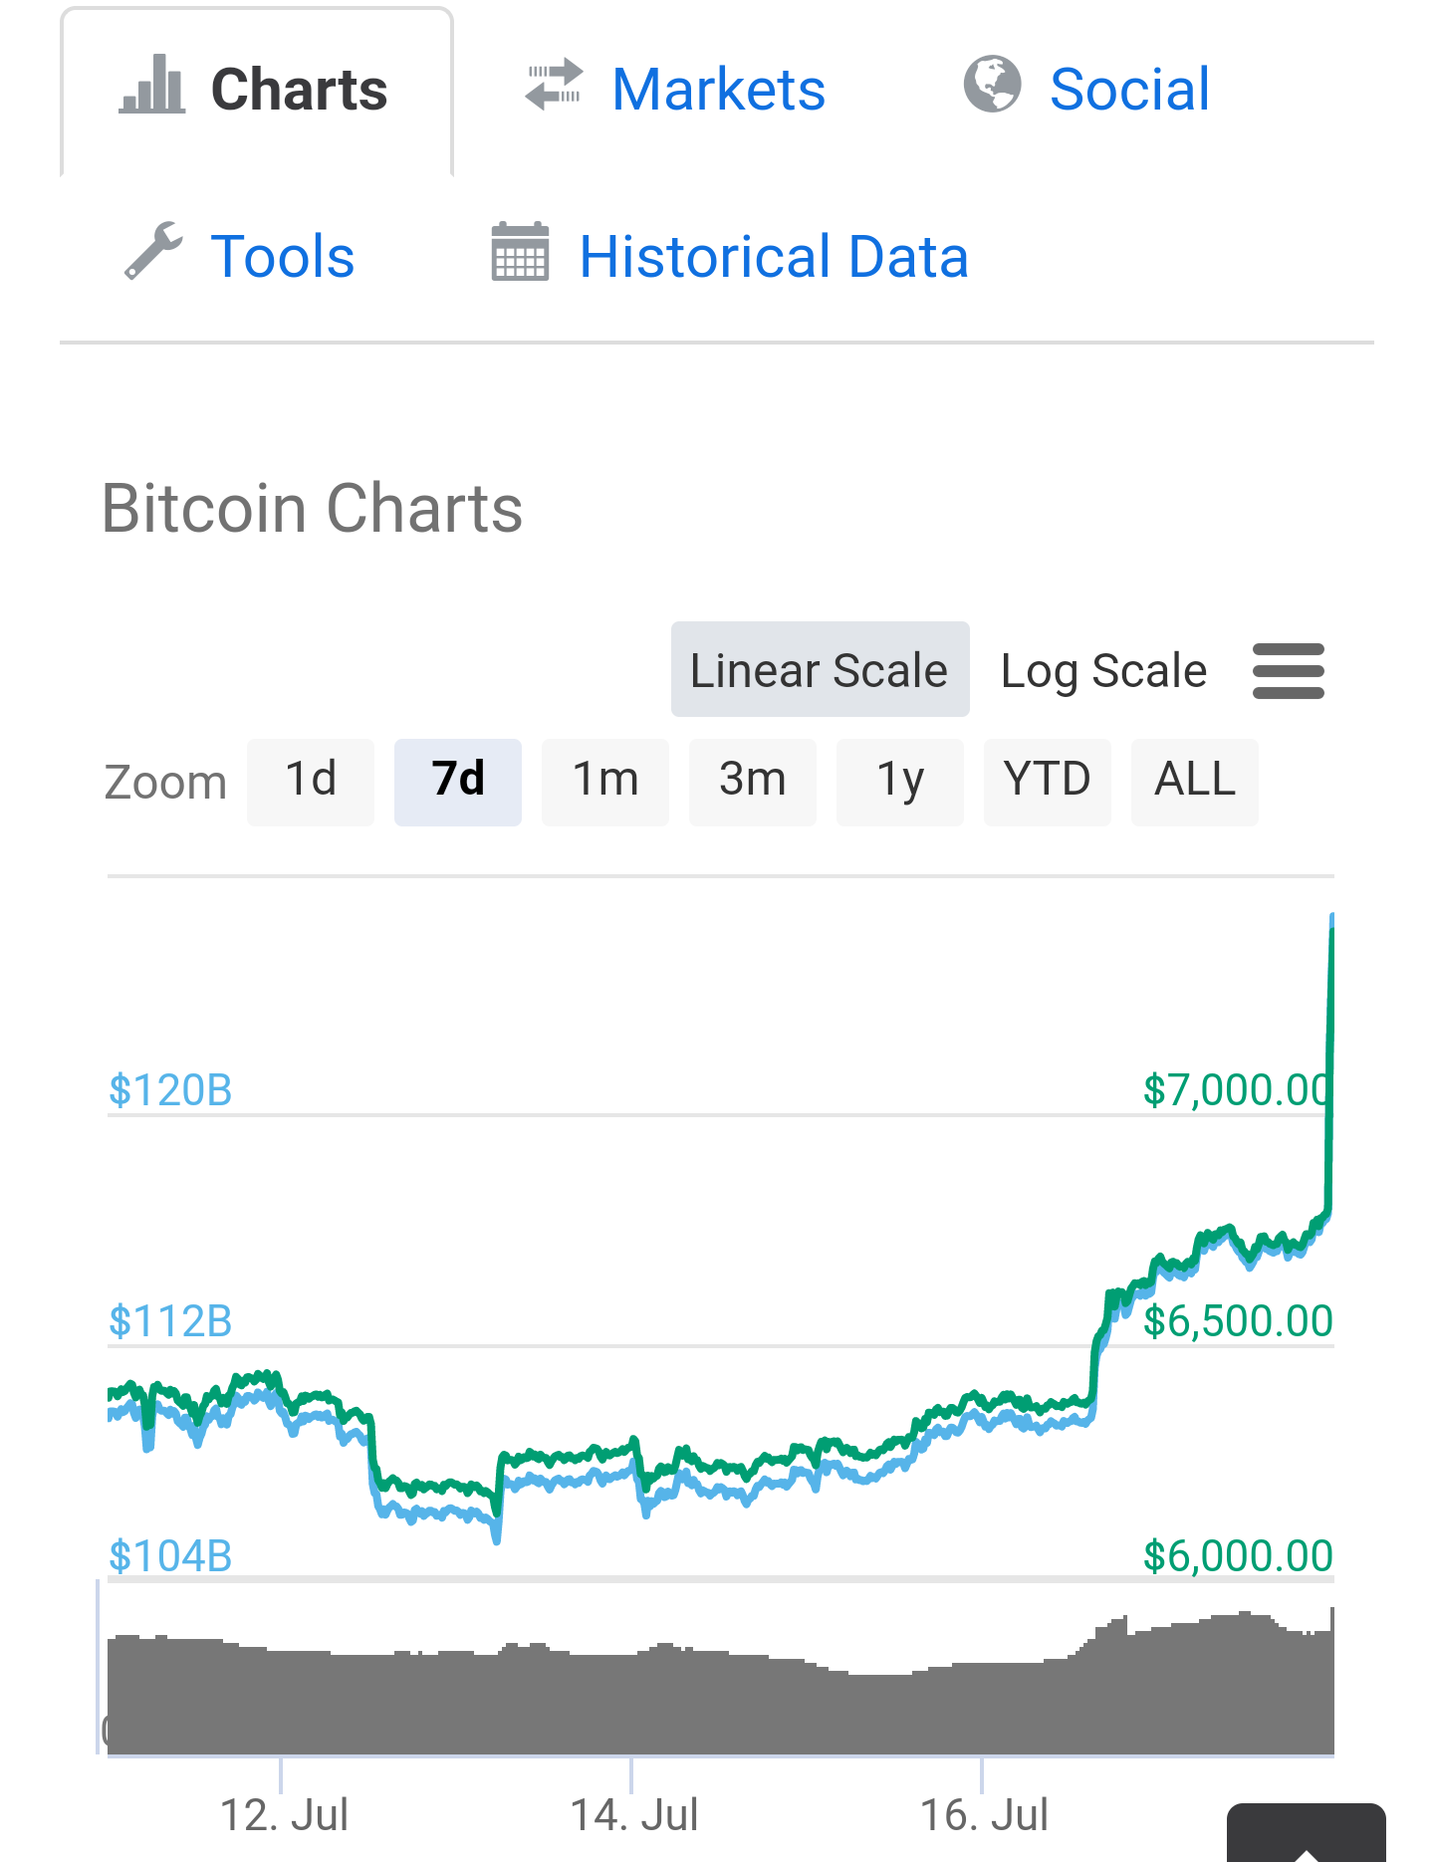Click the exchange arrows Markets icon
This screenshot has height=1862, width=1434.
pyautogui.click(x=554, y=86)
